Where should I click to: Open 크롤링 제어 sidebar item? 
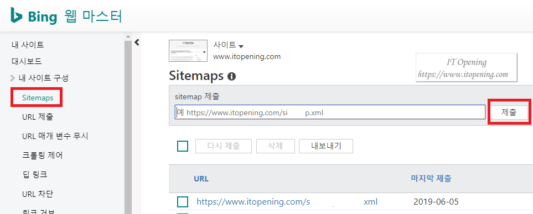pos(42,156)
